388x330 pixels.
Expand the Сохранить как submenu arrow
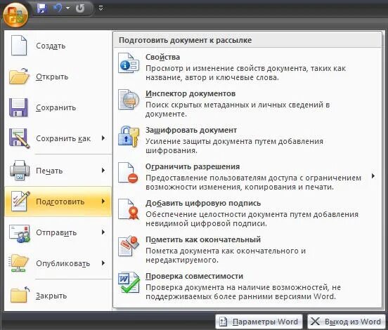click(x=103, y=138)
